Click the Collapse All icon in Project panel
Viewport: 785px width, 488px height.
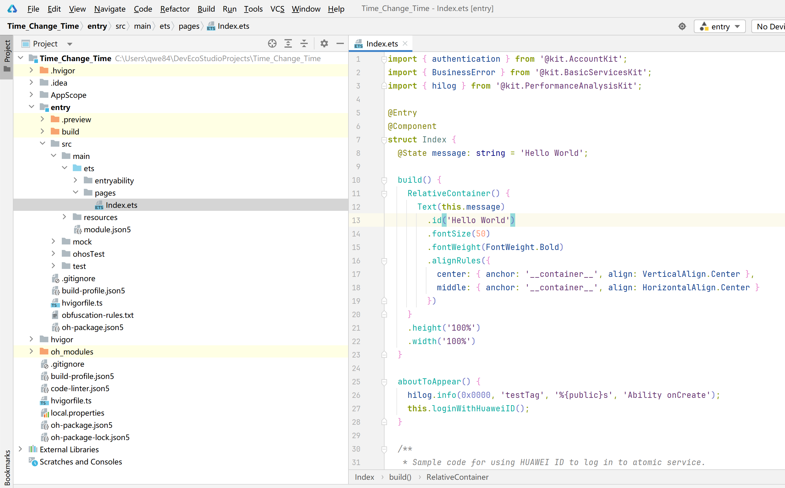(304, 44)
